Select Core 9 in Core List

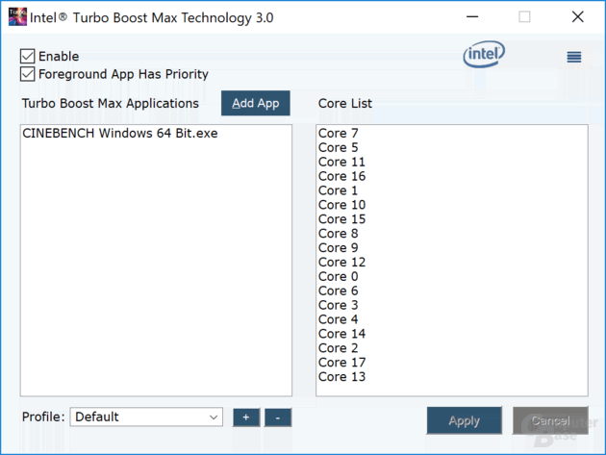point(452,248)
